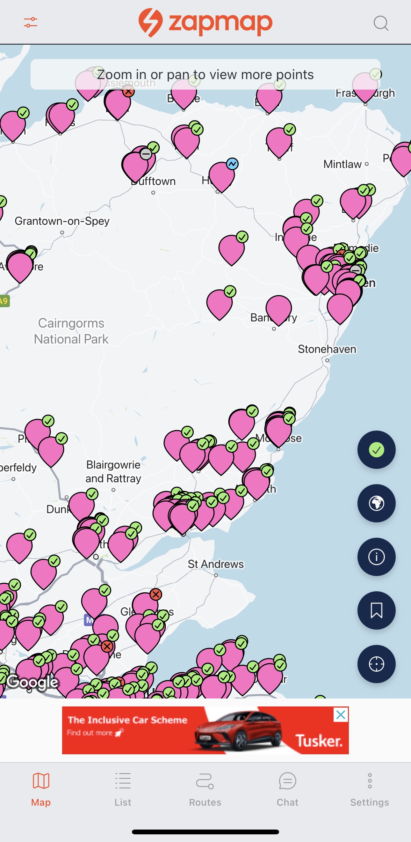Close the Tusker ad banner
This screenshot has width=411, height=842.
pos(341,715)
